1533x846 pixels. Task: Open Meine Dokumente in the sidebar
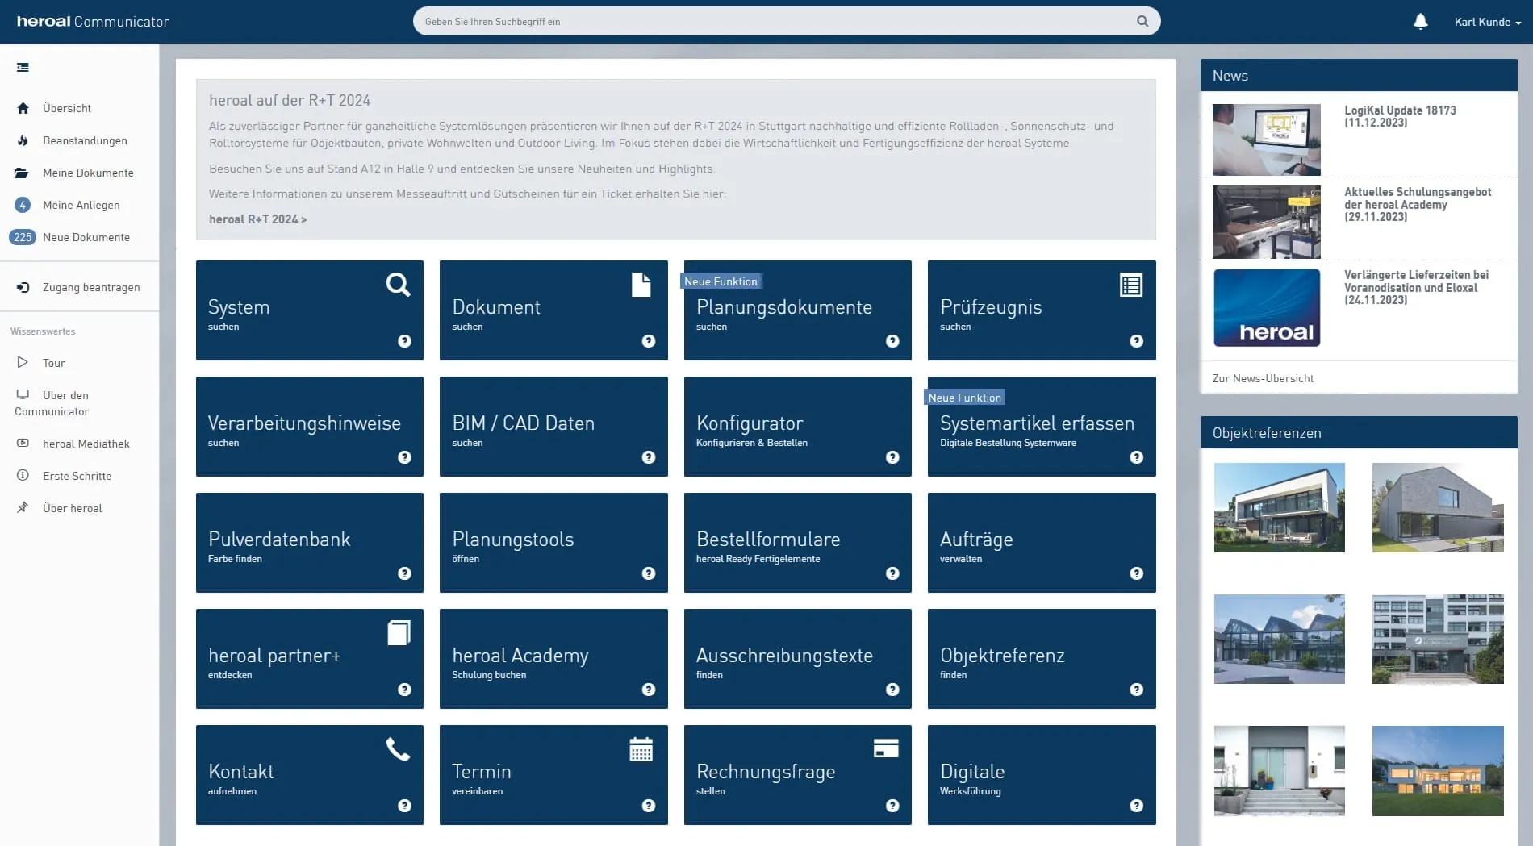(x=88, y=173)
